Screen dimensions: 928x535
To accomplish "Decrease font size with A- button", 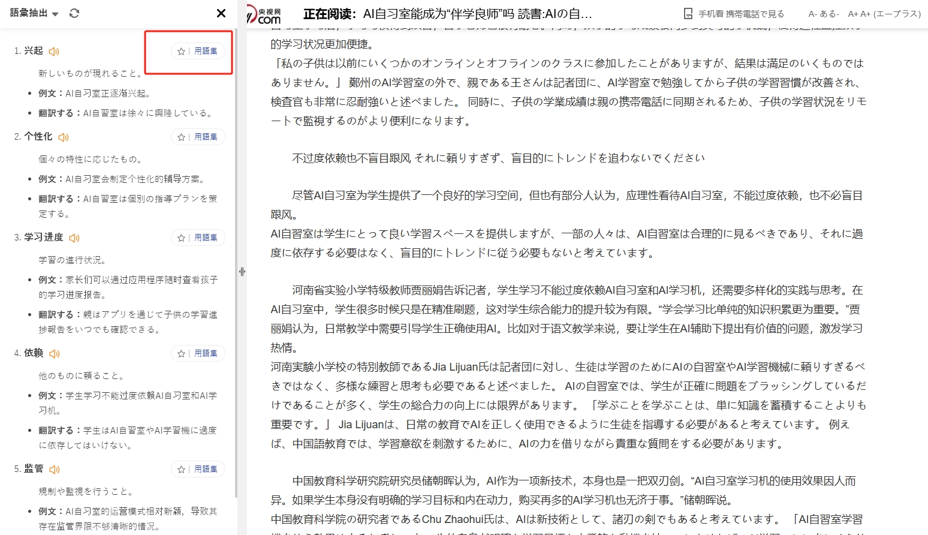I will (x=824, y=14).
